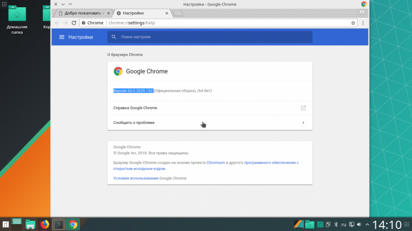Image resolution: width=412 pixels, height=231 pixels.
Task: Click the Chrome logo in the about card
Action: (118, 71)
